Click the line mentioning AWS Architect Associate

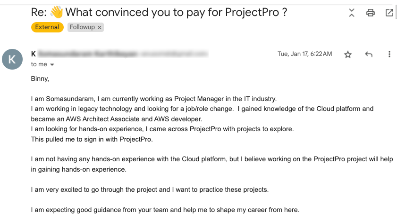116,118
